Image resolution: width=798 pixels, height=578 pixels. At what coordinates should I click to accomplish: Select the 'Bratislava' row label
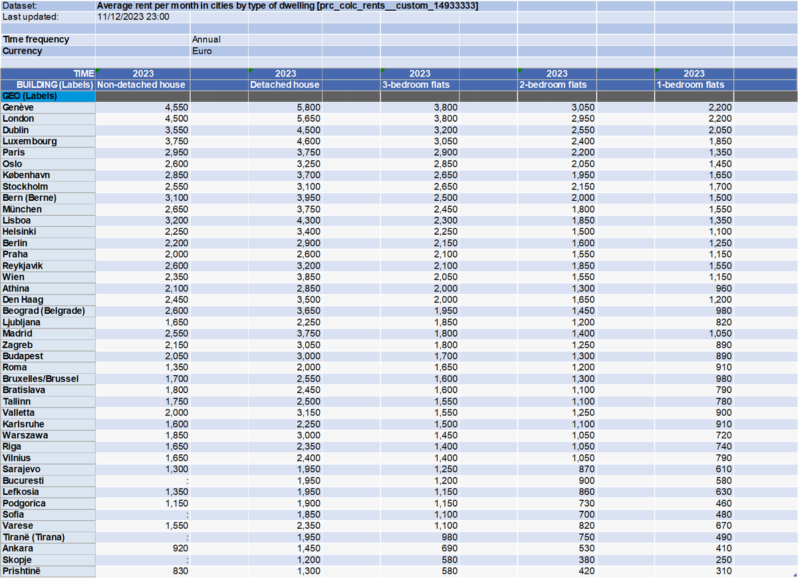(x=48, y=390)
